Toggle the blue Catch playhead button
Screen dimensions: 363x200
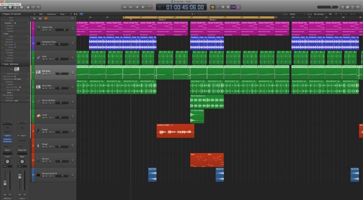click(81, 14)
